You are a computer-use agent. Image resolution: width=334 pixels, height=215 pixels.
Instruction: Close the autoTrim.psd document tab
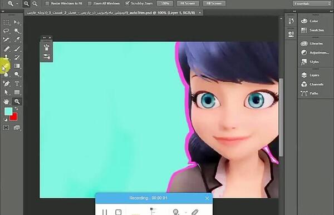pyautogui.click(x=200, y=13)
